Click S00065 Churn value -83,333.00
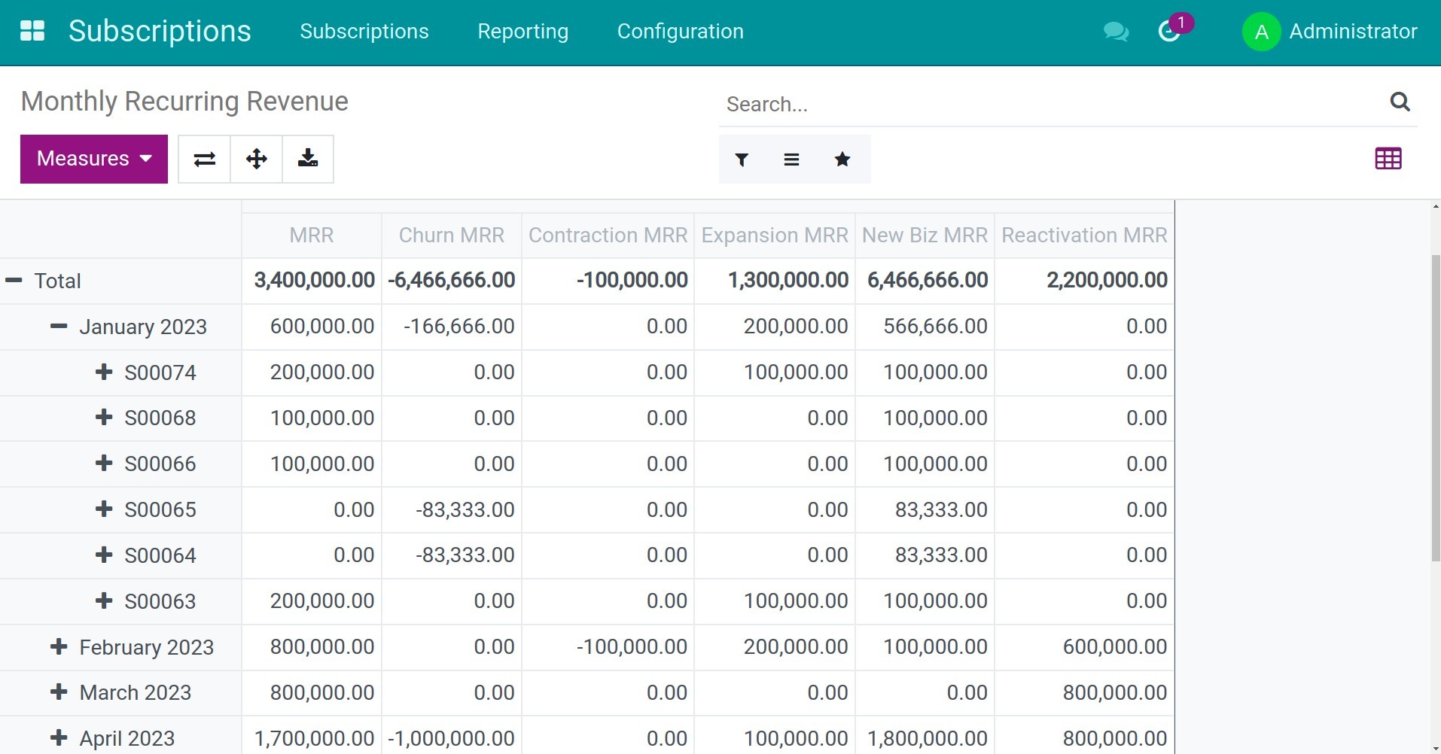1441x754 pixels. coord(465,509)
